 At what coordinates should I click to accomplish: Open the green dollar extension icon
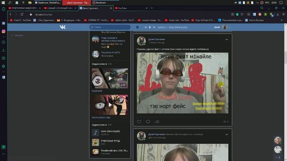pos(265,14)
